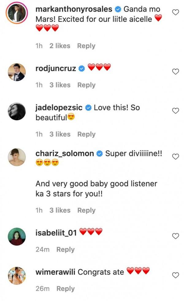Reply to rodjuncruz's hearts comment
The height and width of the screenshot is (301, 184).
pos(86,85)
